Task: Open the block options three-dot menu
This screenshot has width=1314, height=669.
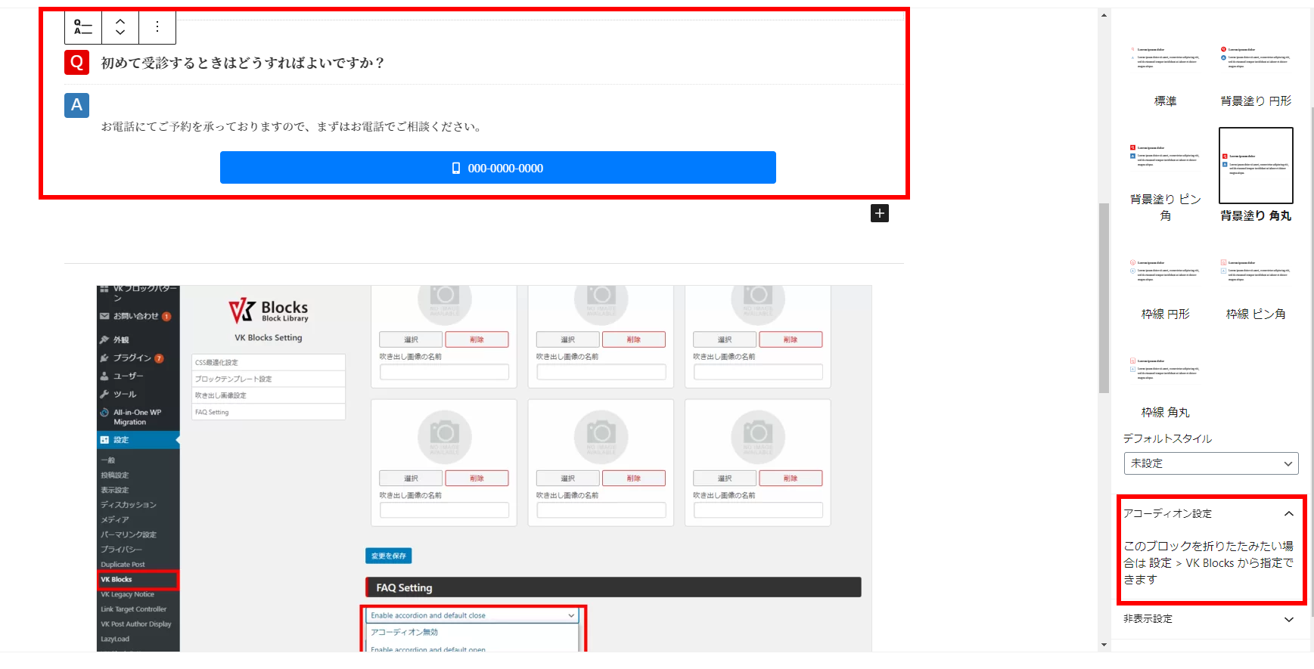Action: 157,27
